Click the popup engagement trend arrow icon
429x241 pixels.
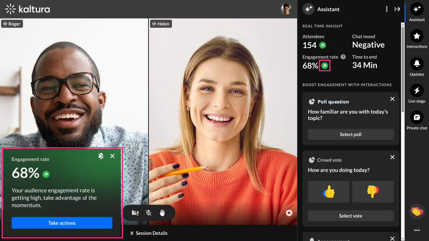tap(46, 174)
